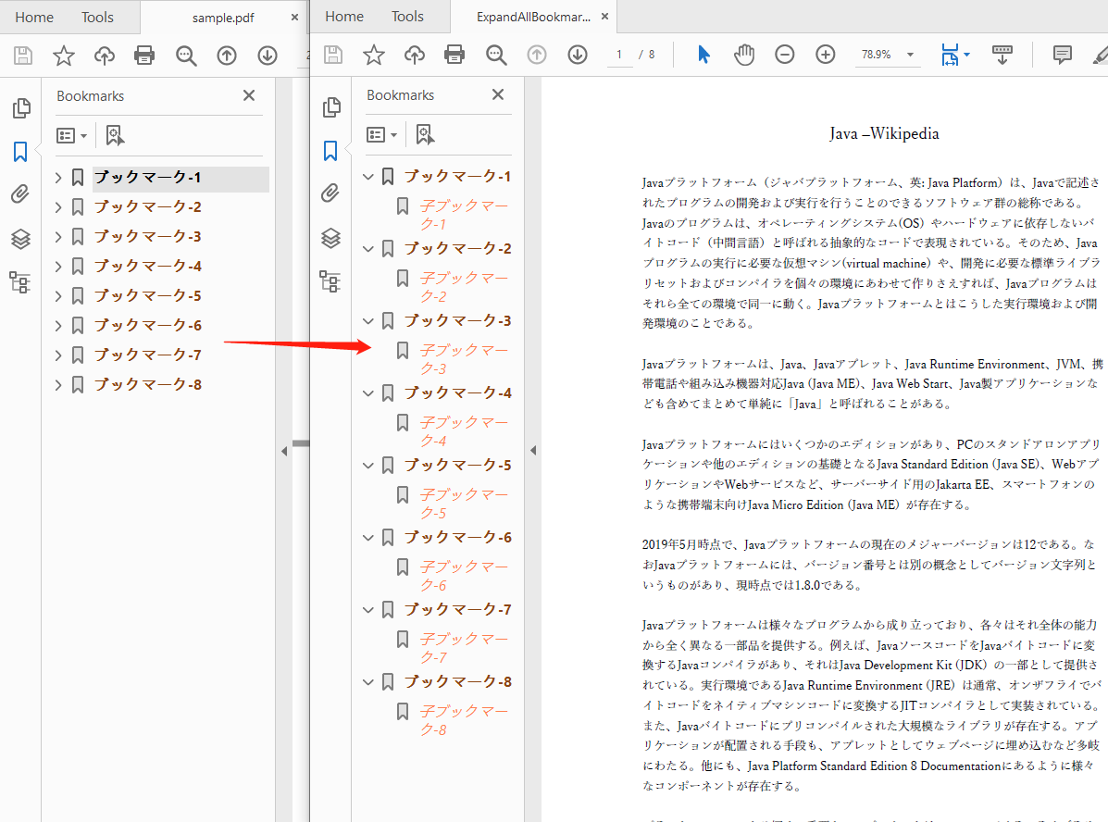Collapse navigation pane in sample.pdf window
This screenshot has height=822, width=1108.
point(284,451)
